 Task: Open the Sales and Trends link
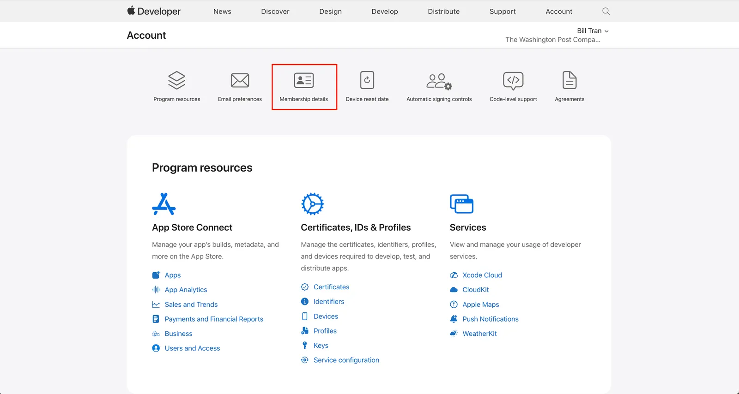tap(191, 304)
